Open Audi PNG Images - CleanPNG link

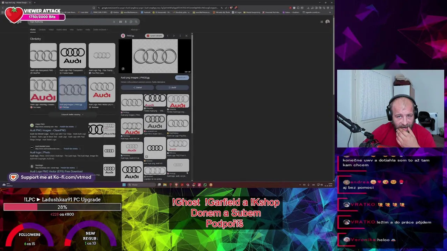[48, 130]
